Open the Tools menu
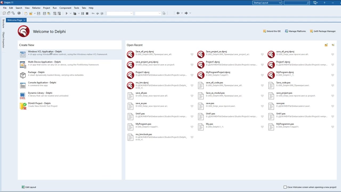341x192 pixels. [76, 8]
